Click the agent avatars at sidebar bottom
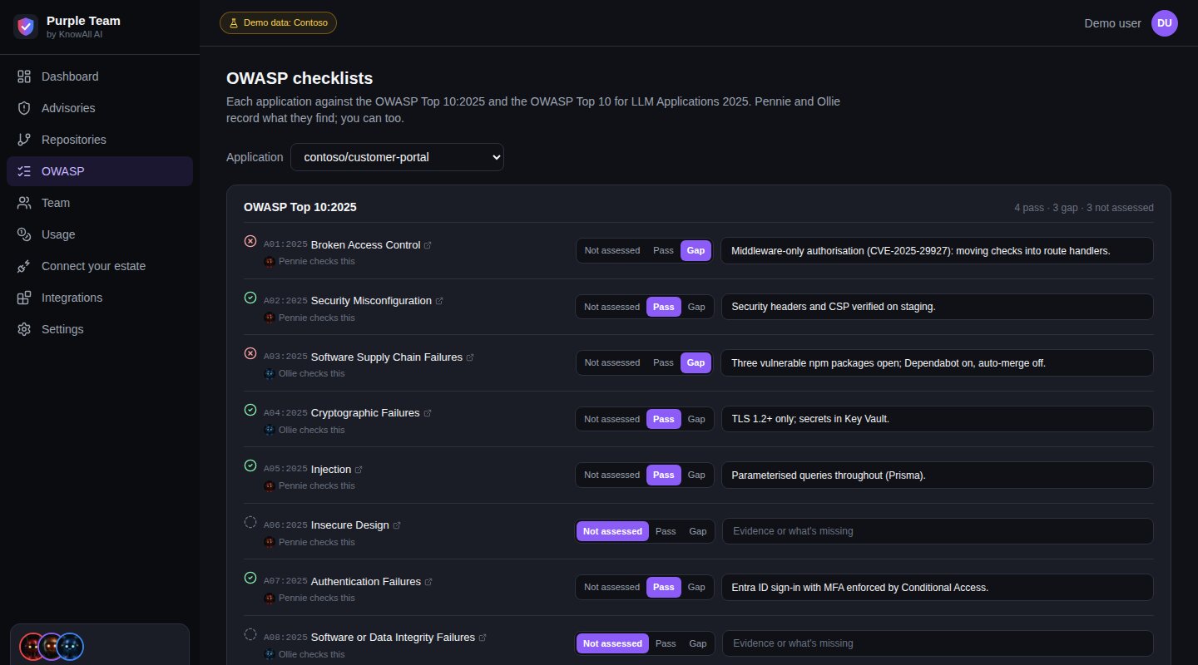 click(52, 646)
